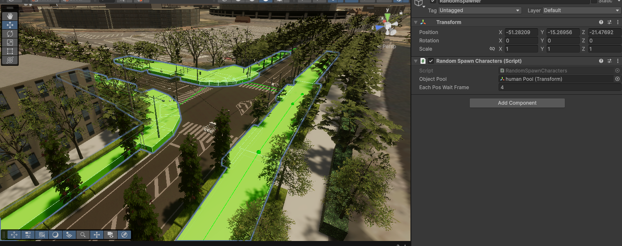Open Random Spawn Characters script context menu
Viewport: 622px width, 246px height.
click(617, 61)
